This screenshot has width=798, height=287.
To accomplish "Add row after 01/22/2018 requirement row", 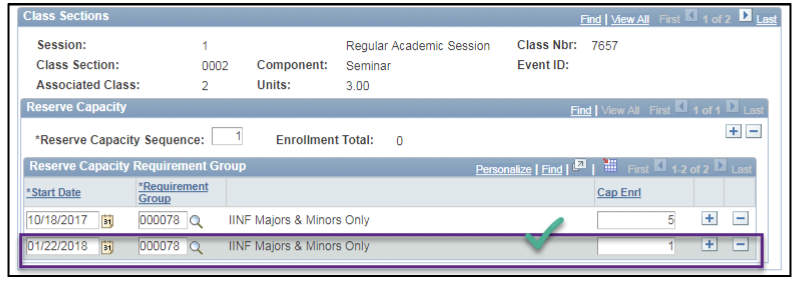I will (709, 245).
